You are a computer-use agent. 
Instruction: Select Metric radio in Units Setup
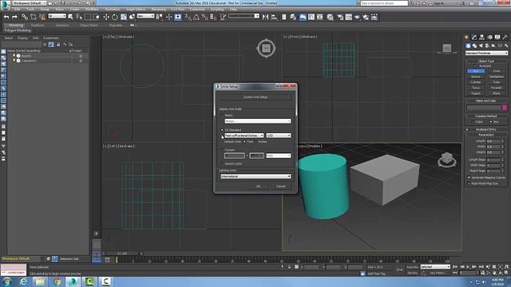223,115
